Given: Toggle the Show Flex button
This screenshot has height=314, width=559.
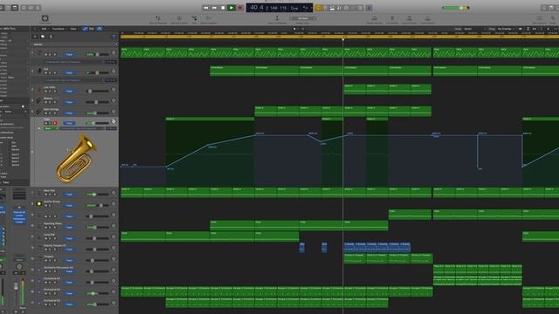Looking at the screenshot, I should pyautogui.click(x=92, y=29).
